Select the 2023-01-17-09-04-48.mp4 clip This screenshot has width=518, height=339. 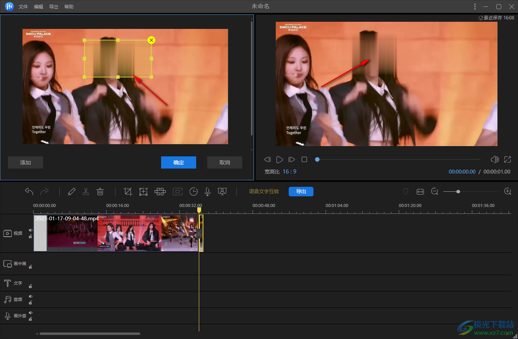116,233
